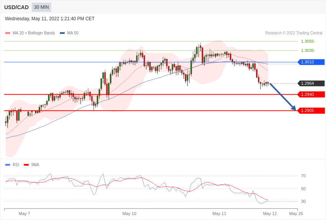This screenshot has width=326, height=220.
Task: Click the May 7 date axis label
Action: [x=24, y=214]
